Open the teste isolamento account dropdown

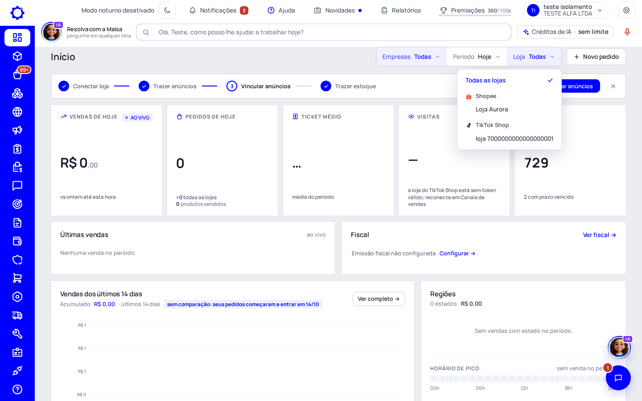[x=566, y=10]
